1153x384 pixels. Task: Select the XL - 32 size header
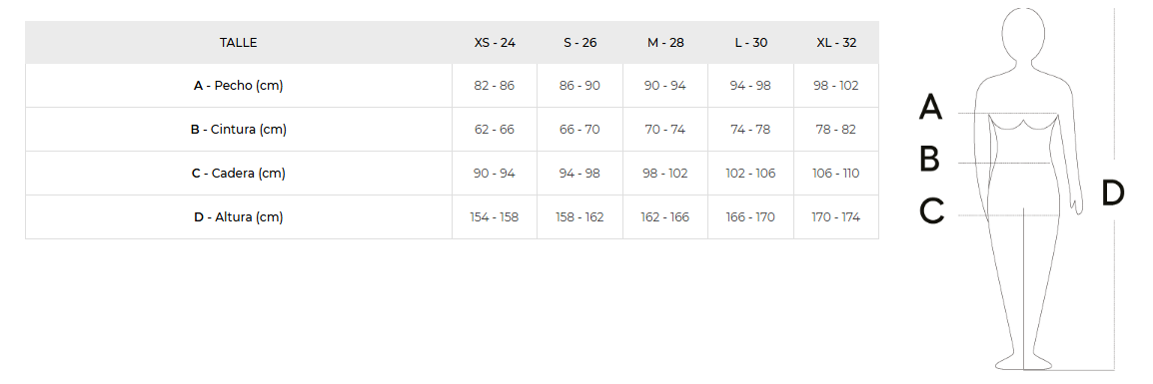point(836,43)
